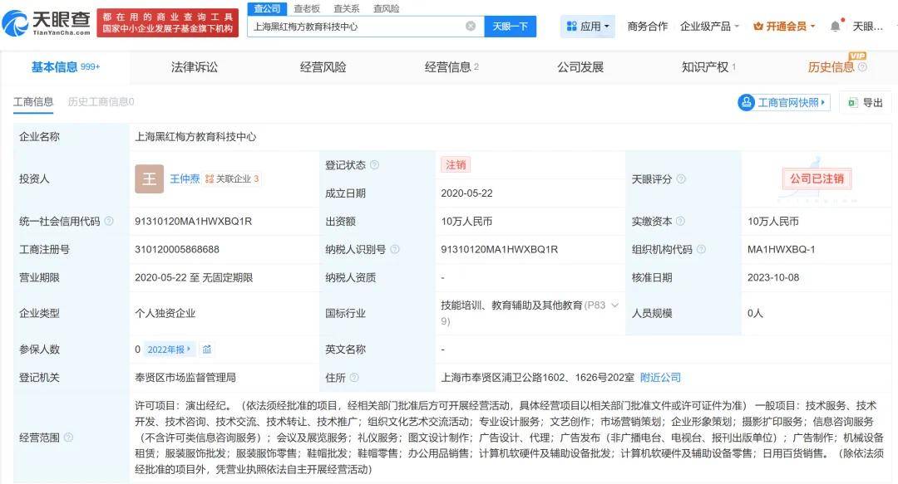The width and height of the screenshot is (898, 484).
Task: Open 工商官网快照 button
Action: point(783,102)
